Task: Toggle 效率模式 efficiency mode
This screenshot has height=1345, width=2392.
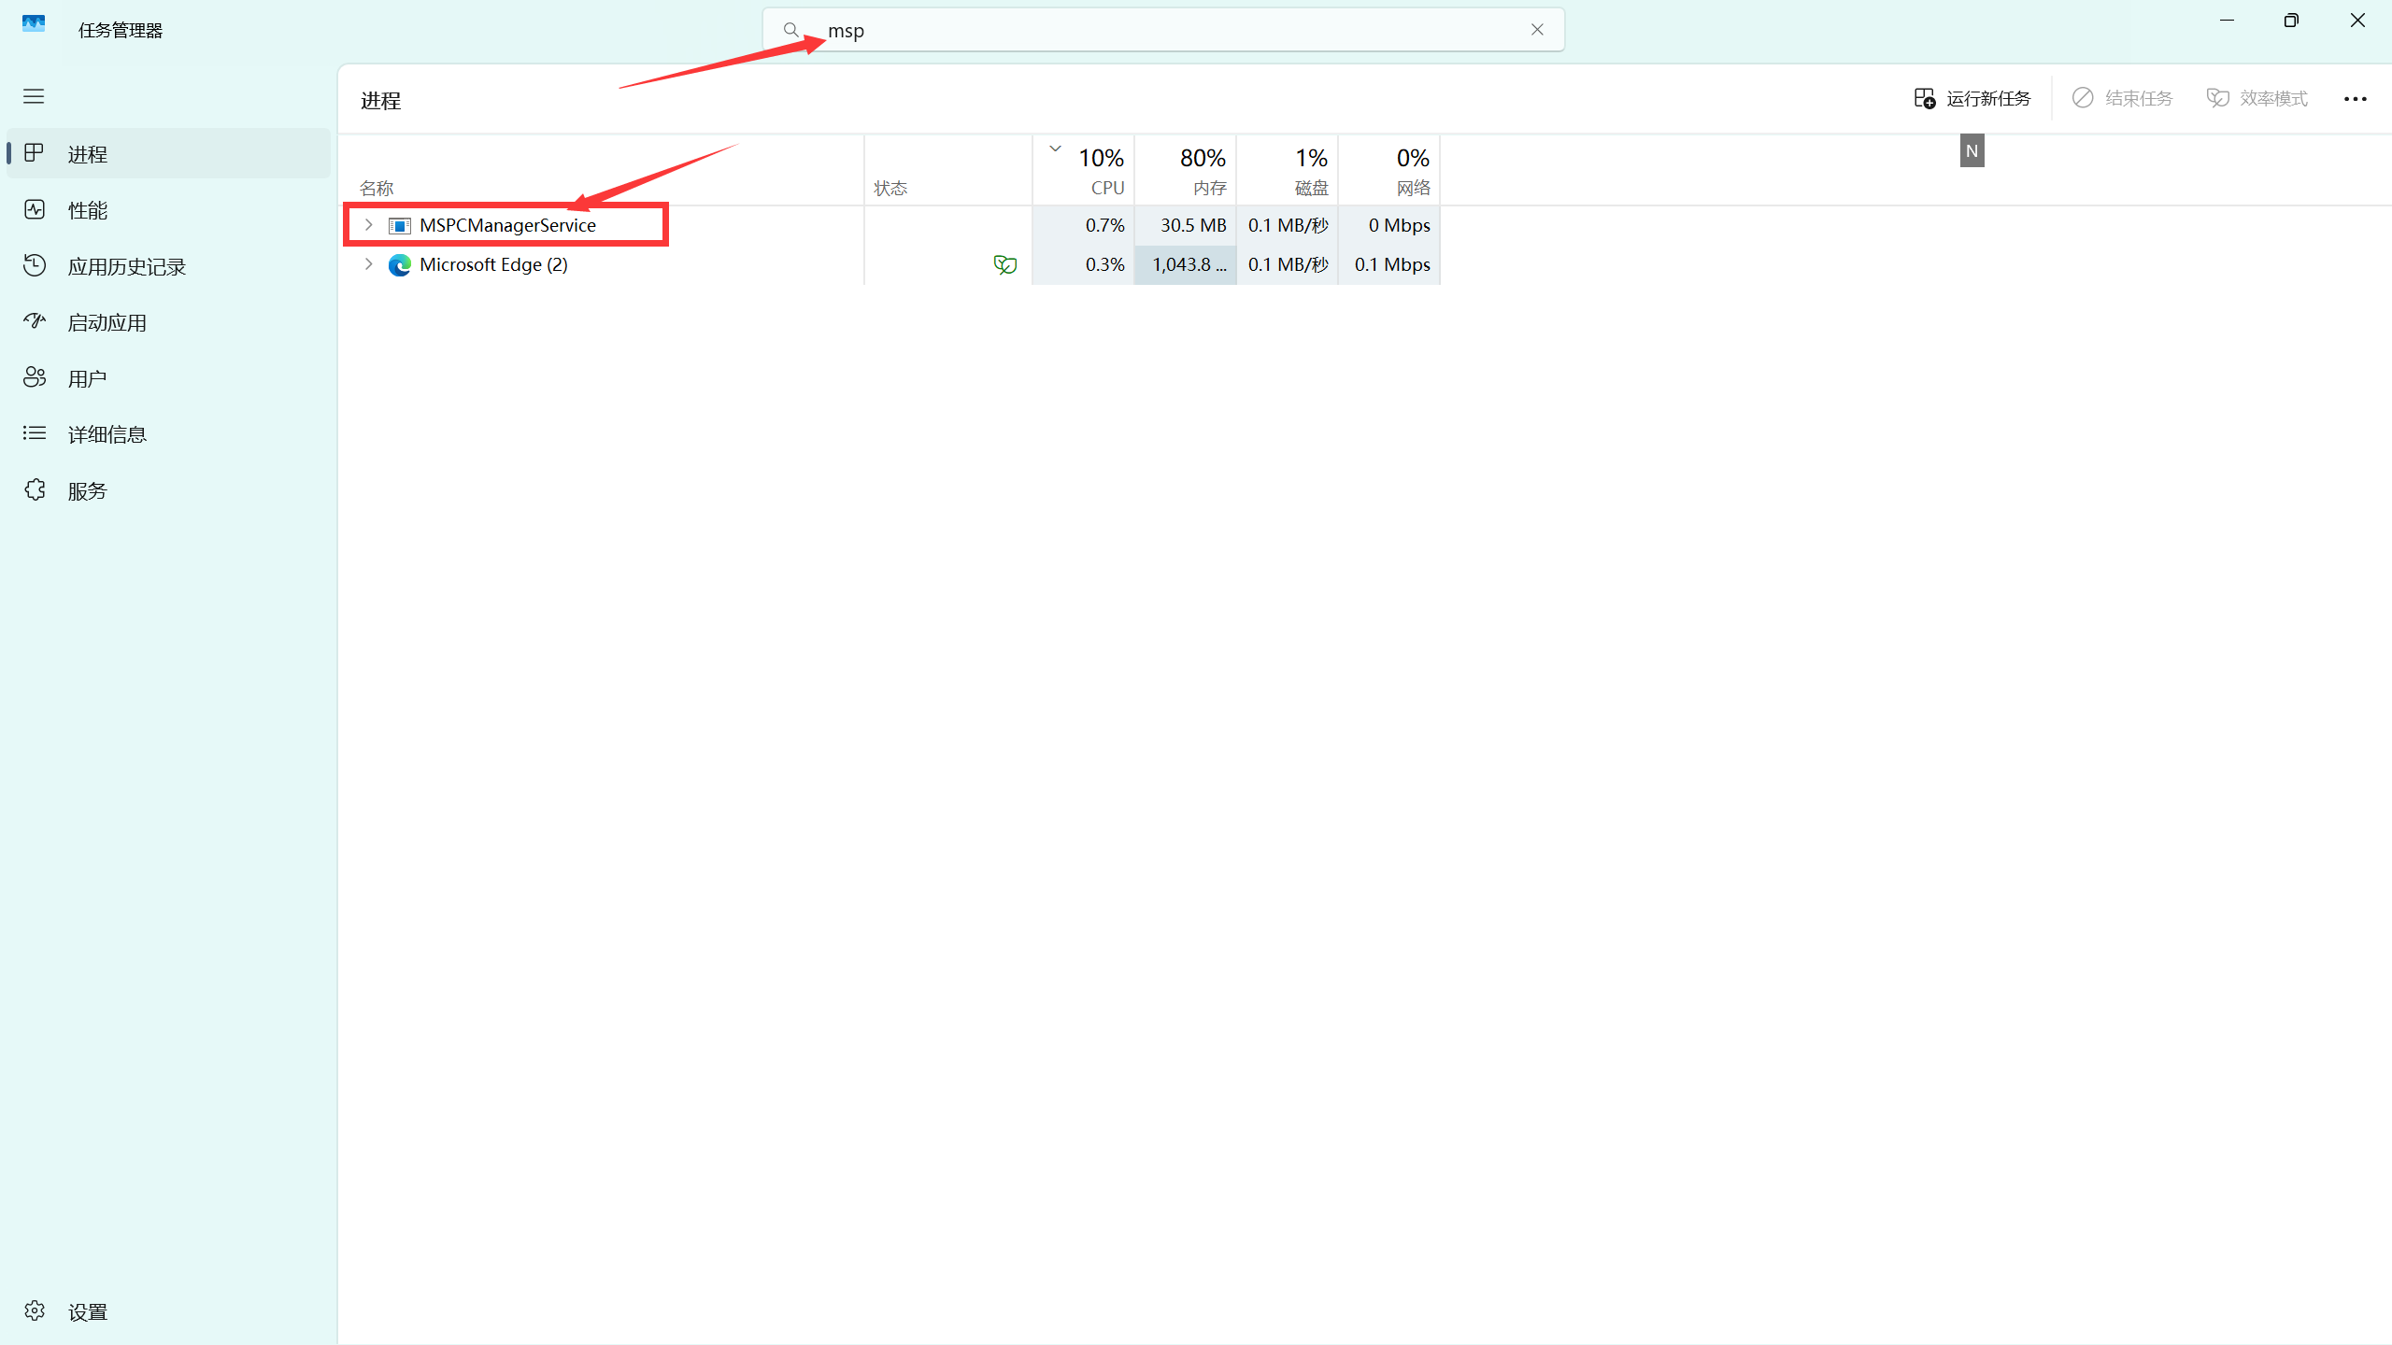Action: pyautogui.click(x=2257, y=98)
